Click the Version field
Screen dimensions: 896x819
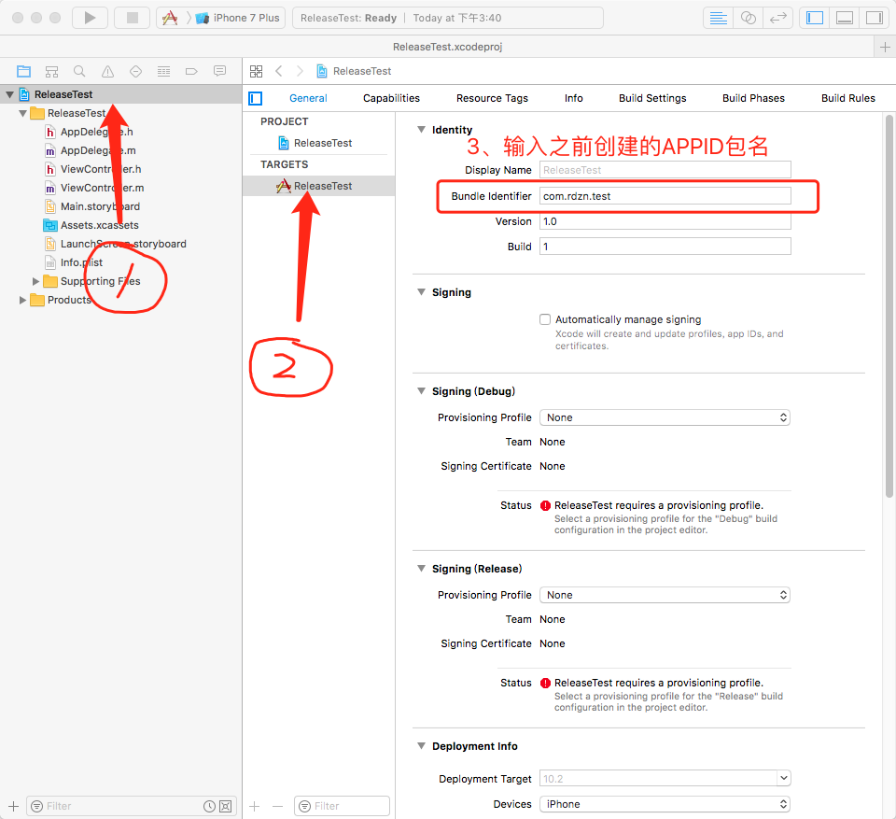click(665, 221)
